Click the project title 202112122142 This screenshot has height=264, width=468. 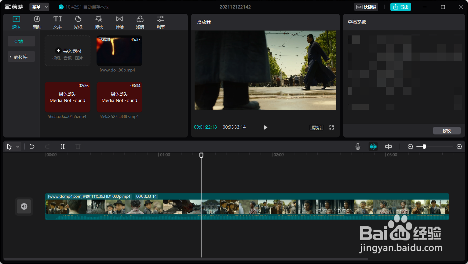pyautogui.click(x=235, y=7)
